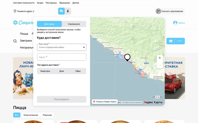Zoom in the map with plus
This screenshot has width=198, height=123.
tap(160, 58)
